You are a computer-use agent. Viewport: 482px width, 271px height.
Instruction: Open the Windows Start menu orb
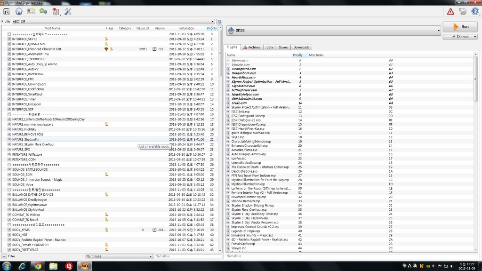7,266
